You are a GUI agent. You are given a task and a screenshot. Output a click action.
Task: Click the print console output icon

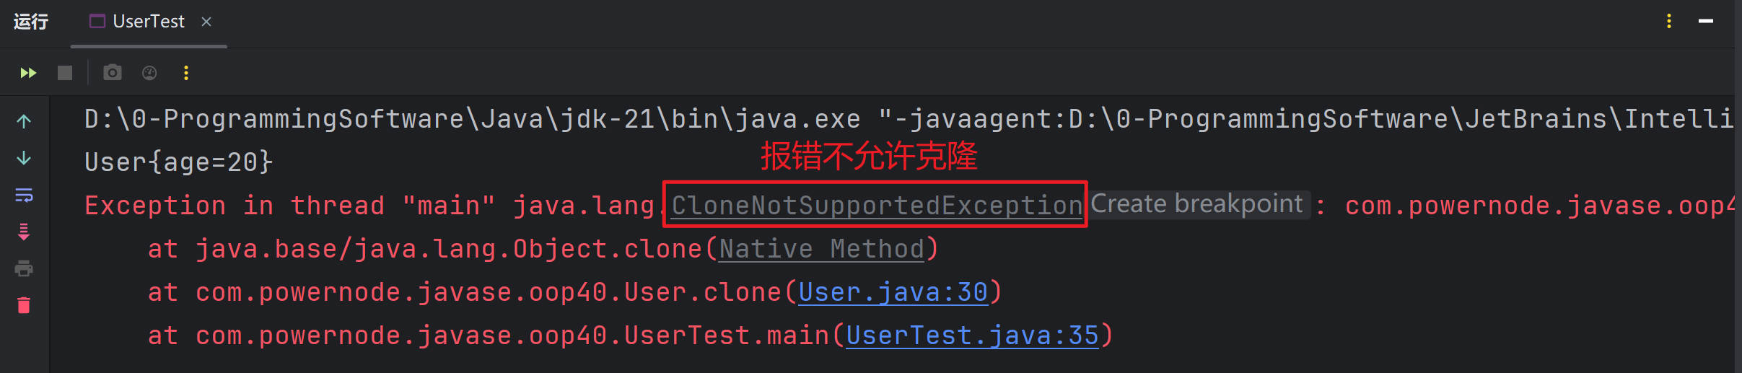24,269
